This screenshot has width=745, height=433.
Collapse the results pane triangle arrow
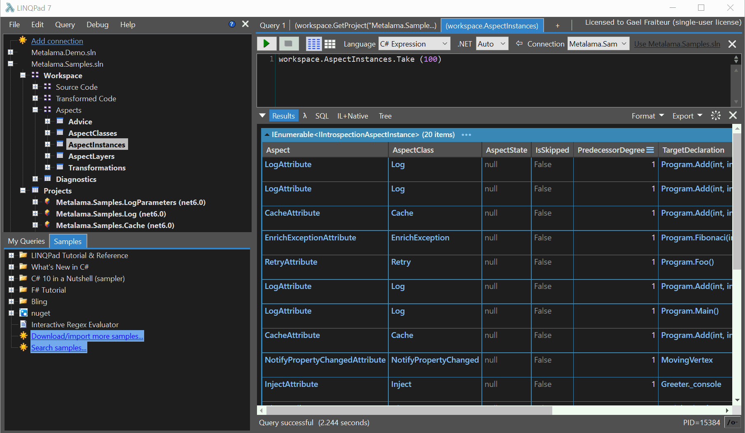[262, 116]
